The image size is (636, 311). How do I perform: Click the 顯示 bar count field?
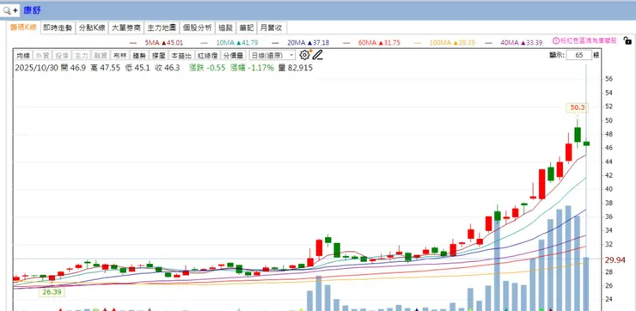(578, 56)
